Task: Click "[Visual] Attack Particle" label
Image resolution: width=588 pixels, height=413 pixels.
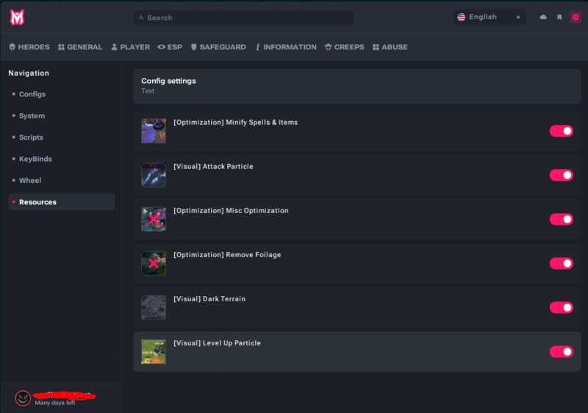Action: [213, 166]
